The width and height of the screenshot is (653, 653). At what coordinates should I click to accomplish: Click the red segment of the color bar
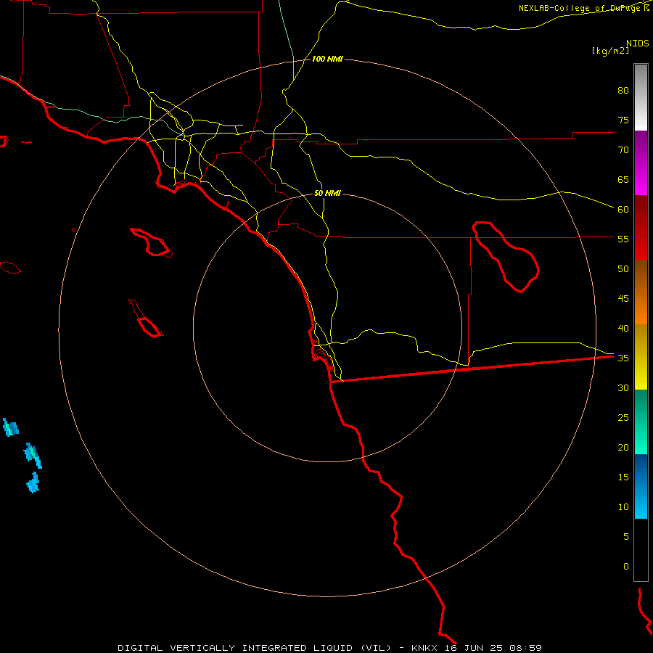[641, 227]
